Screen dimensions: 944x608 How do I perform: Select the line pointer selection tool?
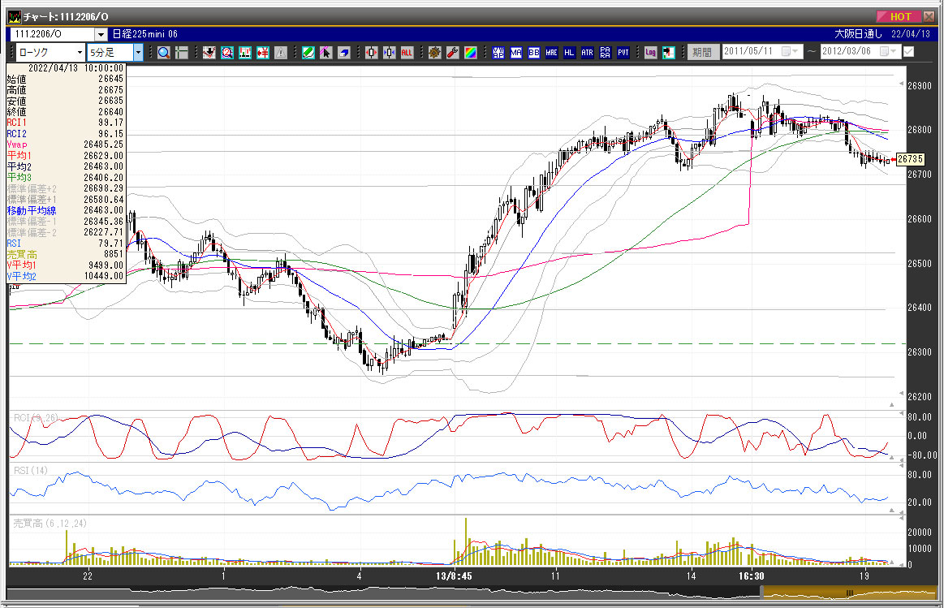pos(325,53)
